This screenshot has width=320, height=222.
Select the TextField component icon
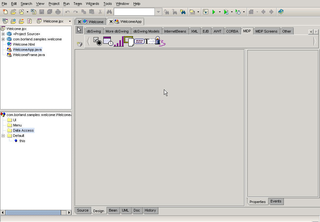point(150,41)
